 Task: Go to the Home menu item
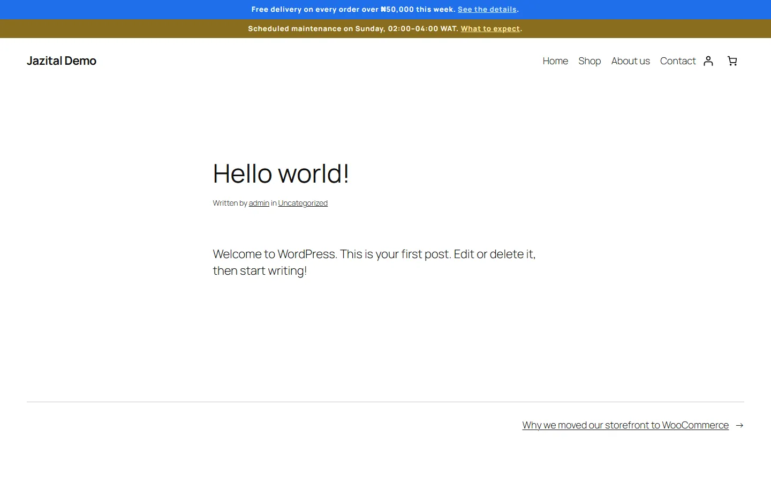555,61
